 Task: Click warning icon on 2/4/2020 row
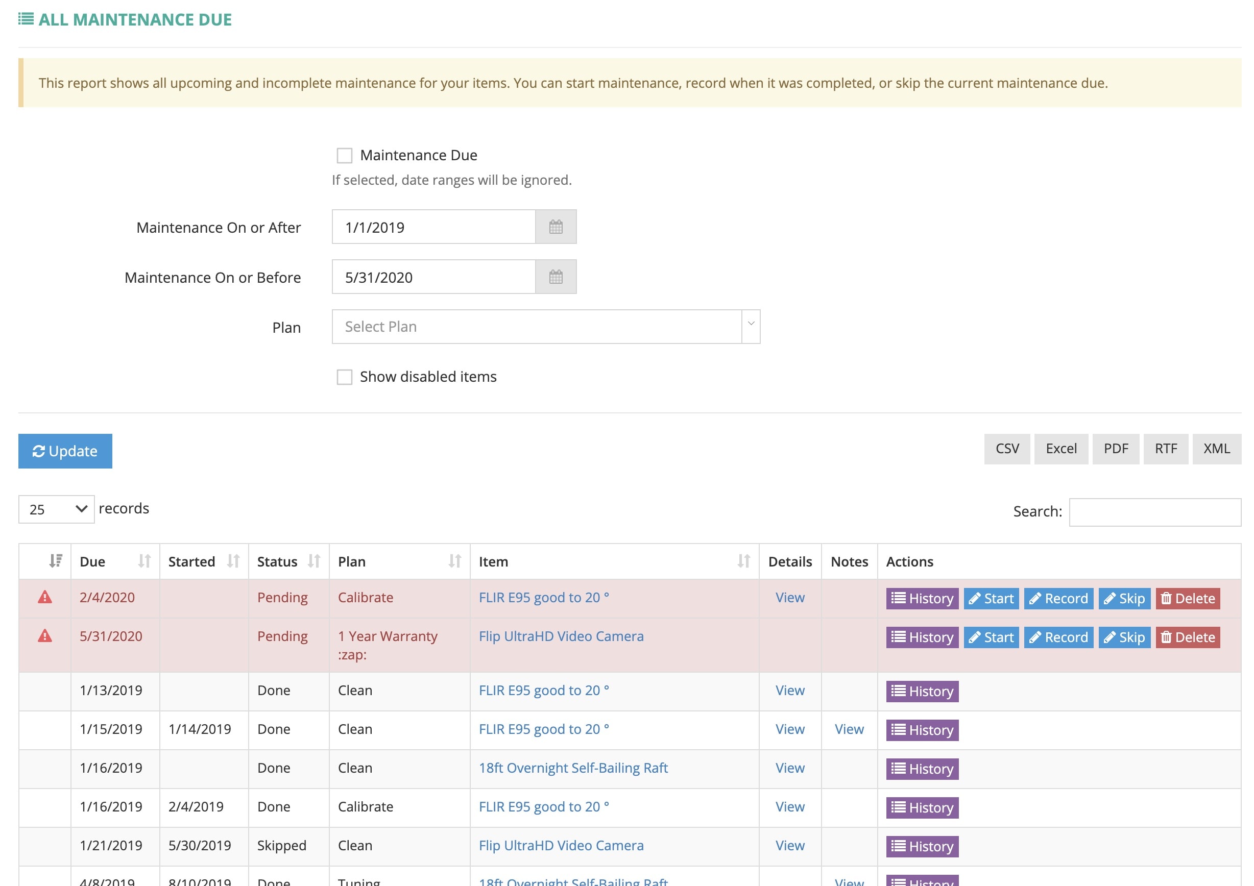coord(45,598)
